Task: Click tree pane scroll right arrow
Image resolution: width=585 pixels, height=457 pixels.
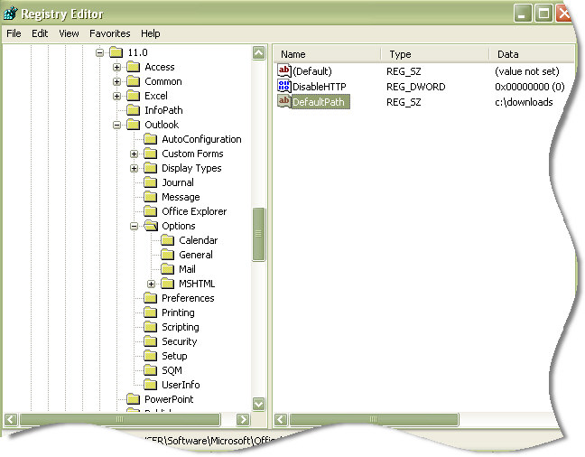Action: (x=243, y=420)
